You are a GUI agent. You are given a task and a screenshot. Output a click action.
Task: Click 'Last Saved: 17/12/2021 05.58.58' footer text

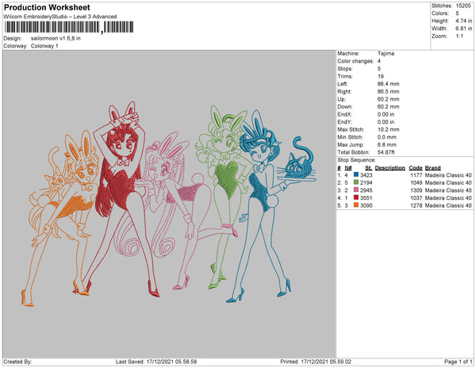(x=156, y=362)
